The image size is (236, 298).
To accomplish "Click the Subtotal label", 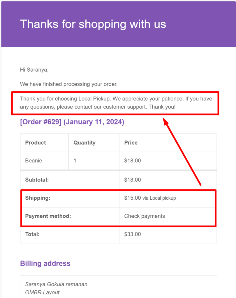I will 37,180.
